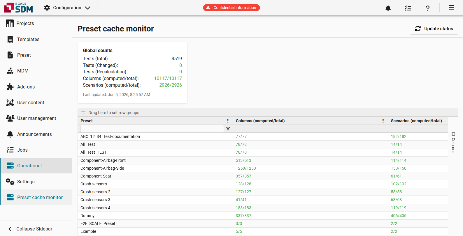Select the Operational menu item
463x236 pixels.
pos(36,166)
